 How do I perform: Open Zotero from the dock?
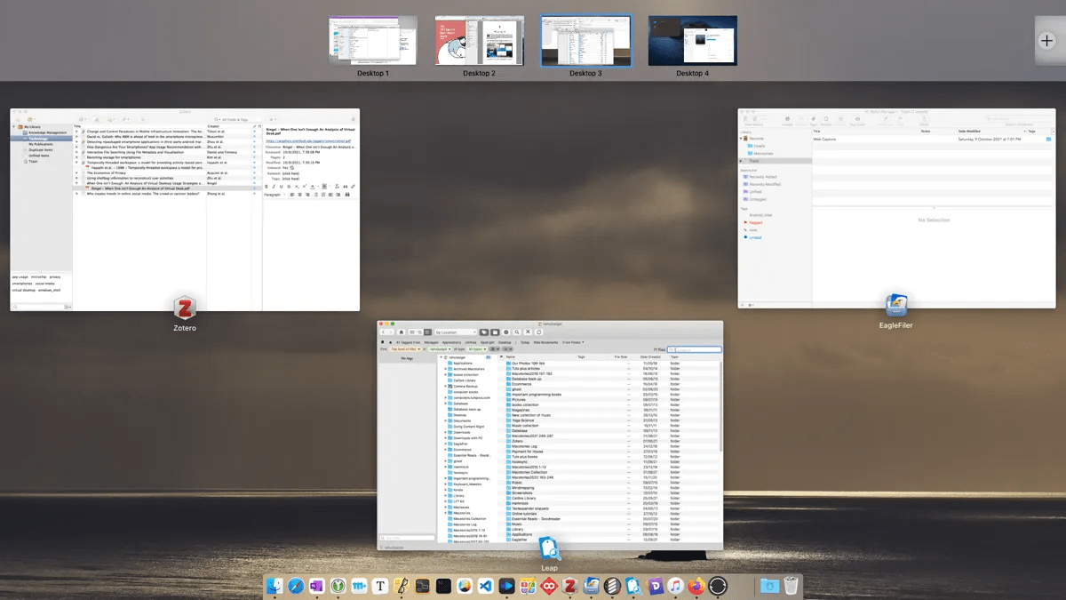click(x=571, y=587)
